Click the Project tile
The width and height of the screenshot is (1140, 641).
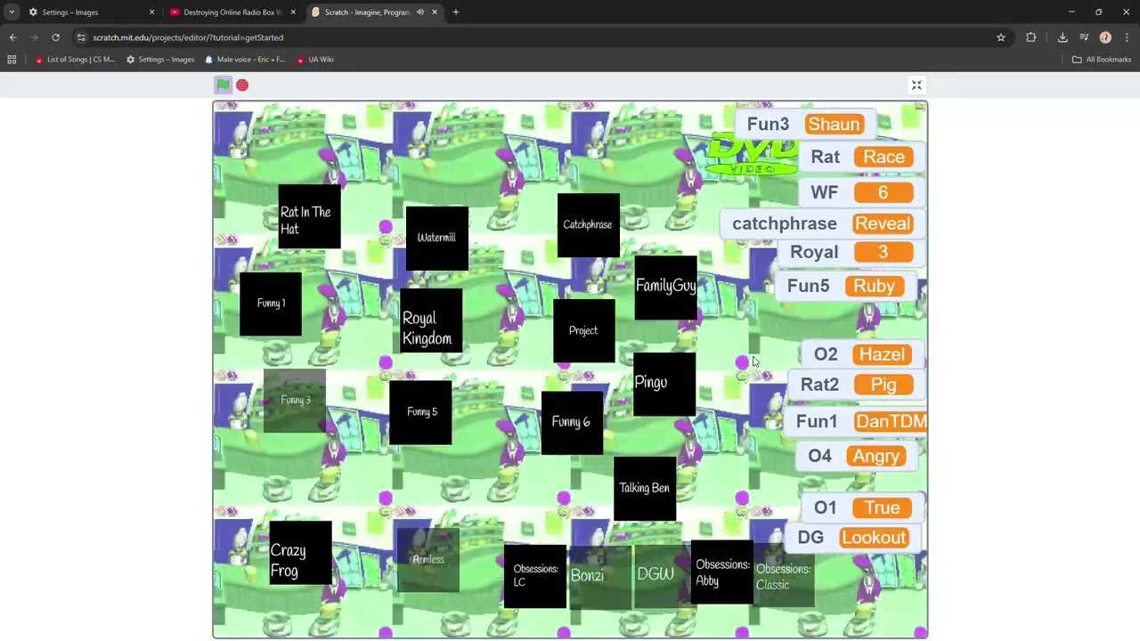coord(584,331)
